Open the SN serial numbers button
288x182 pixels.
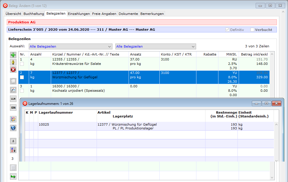pos(13,108)
